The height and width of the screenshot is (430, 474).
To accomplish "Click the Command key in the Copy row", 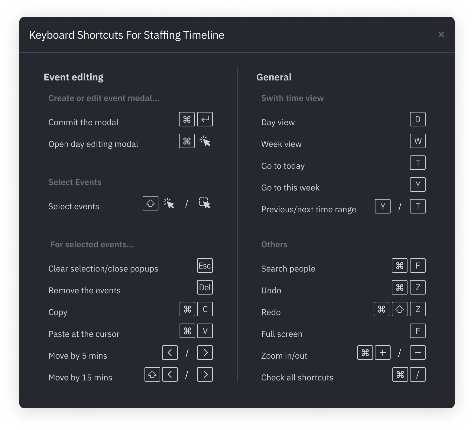I will (187, 309).
